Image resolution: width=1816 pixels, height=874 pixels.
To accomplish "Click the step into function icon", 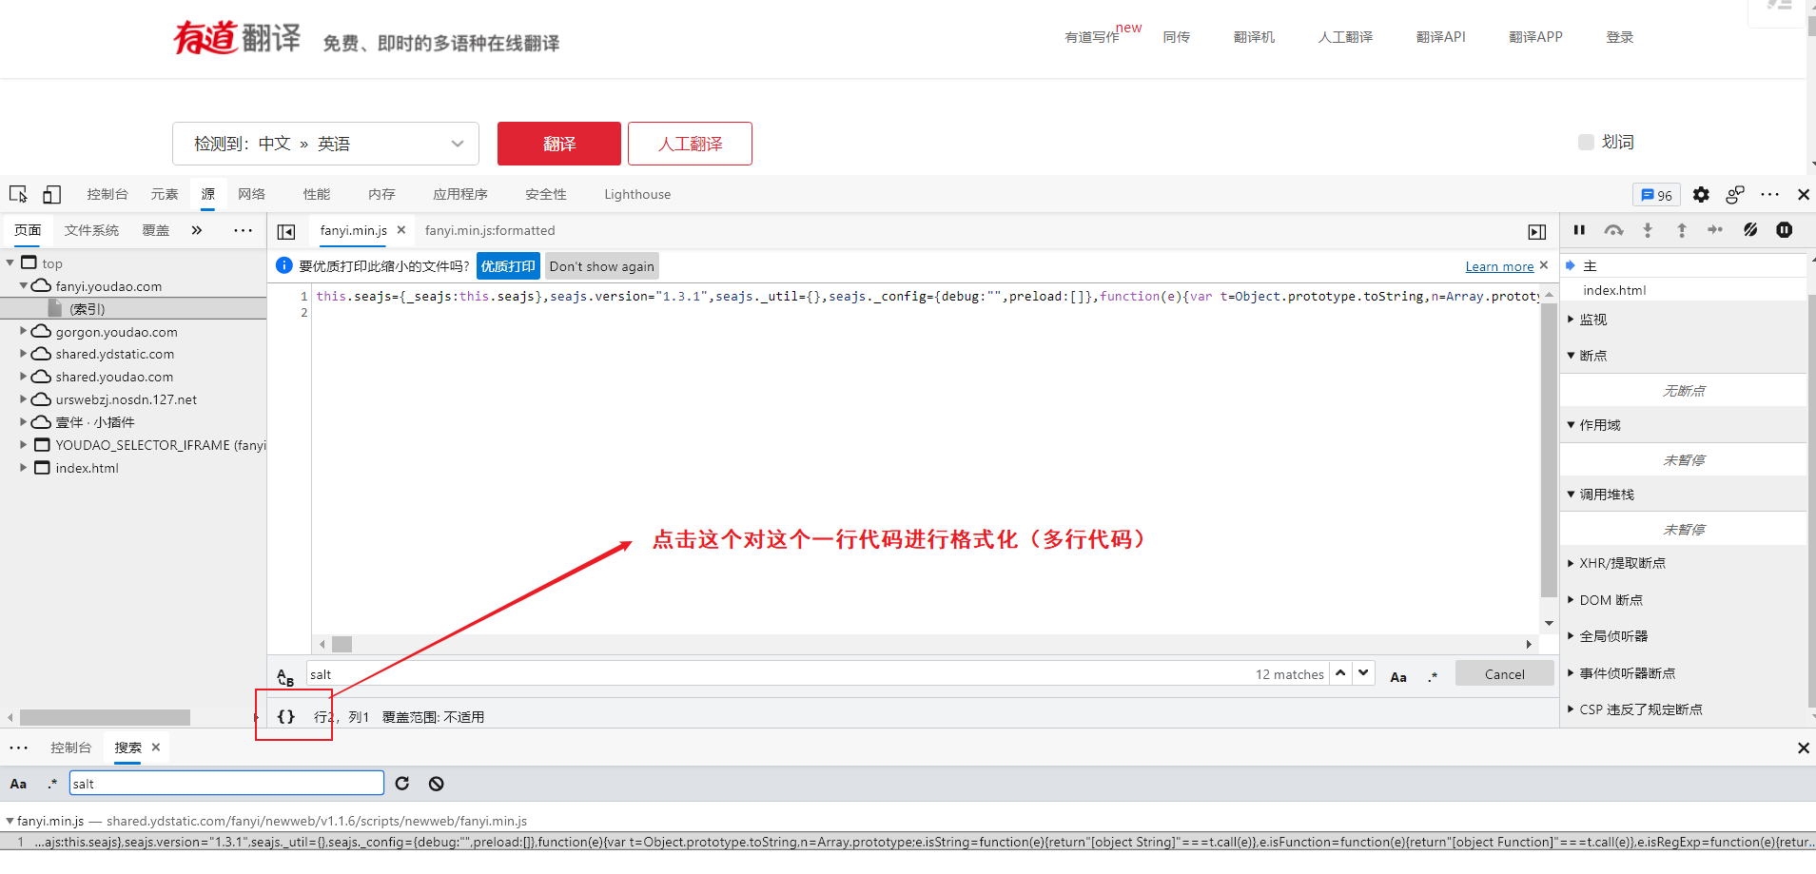I will [x=1648, y=230].
